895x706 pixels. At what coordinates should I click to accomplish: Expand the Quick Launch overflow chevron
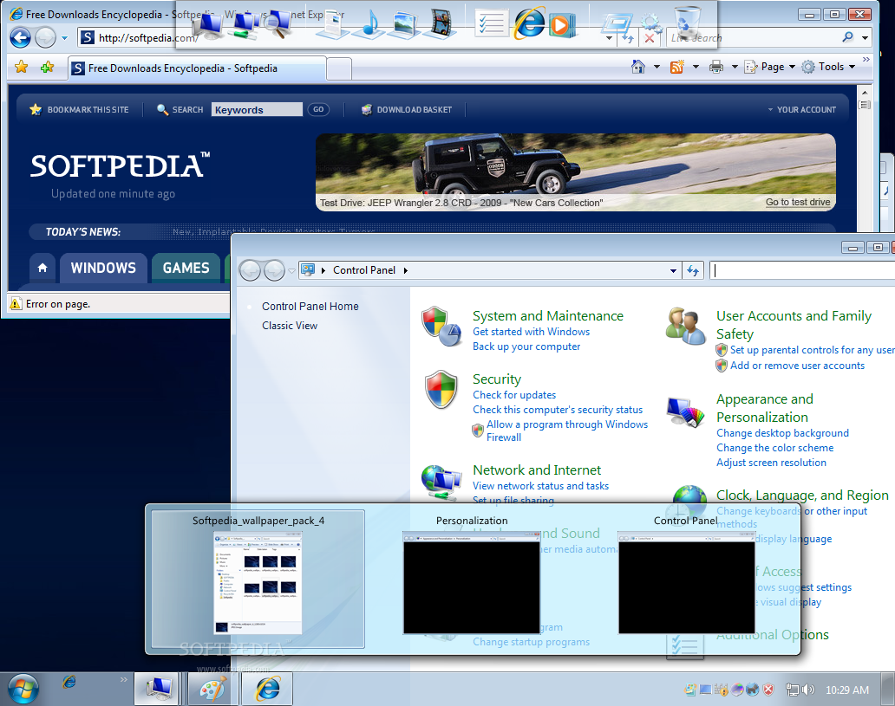(123, 679)
